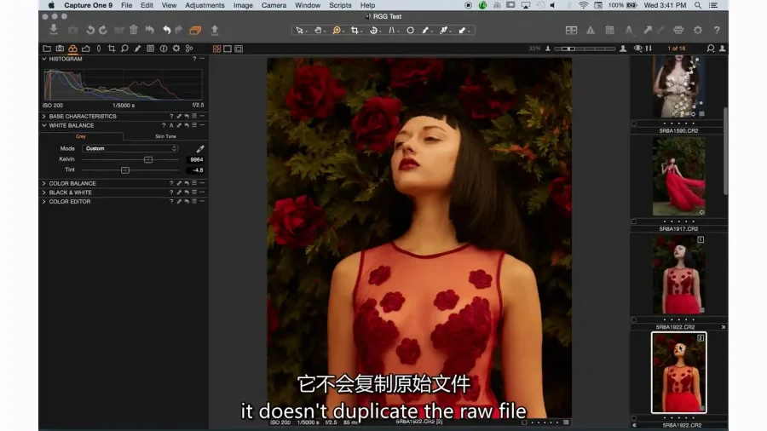
Task: Adjust the browser thumbnail zoom slider
Action: tap(585, 49)
